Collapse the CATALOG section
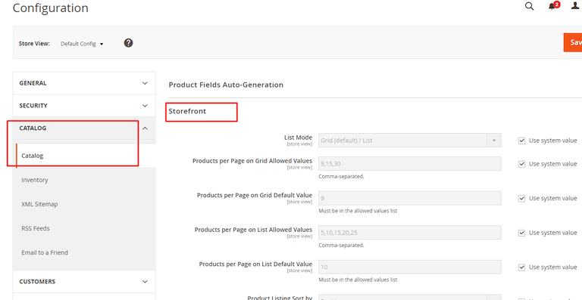 84,128
